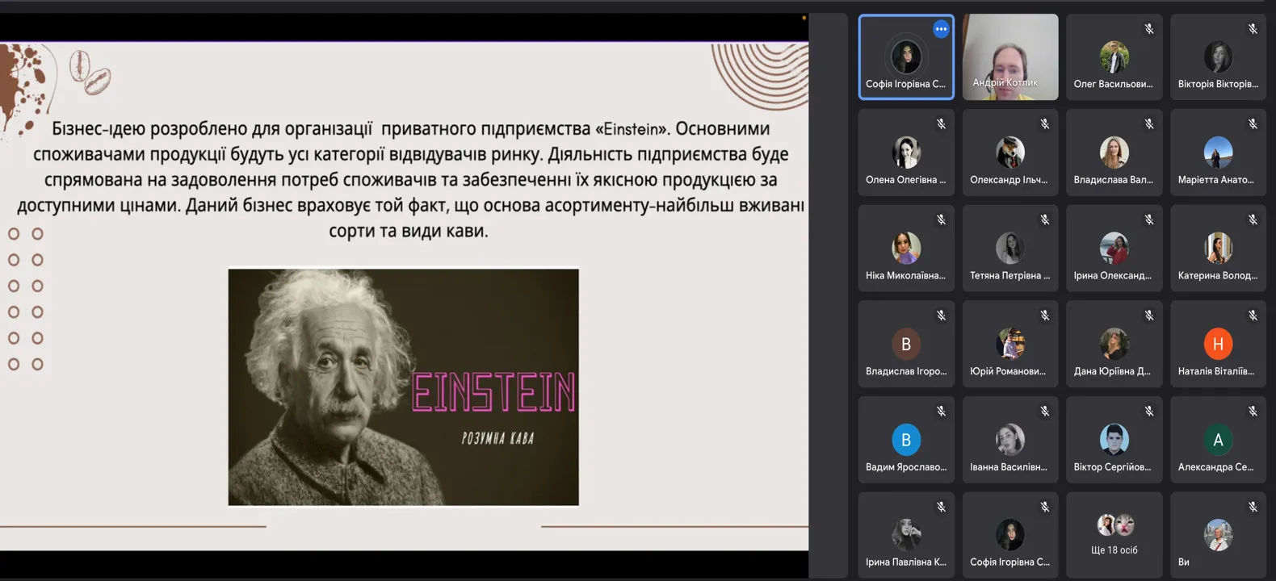
Task: Click muted mic icon on Олександр Ільч tile
Action: click(x=1045, y=124)
